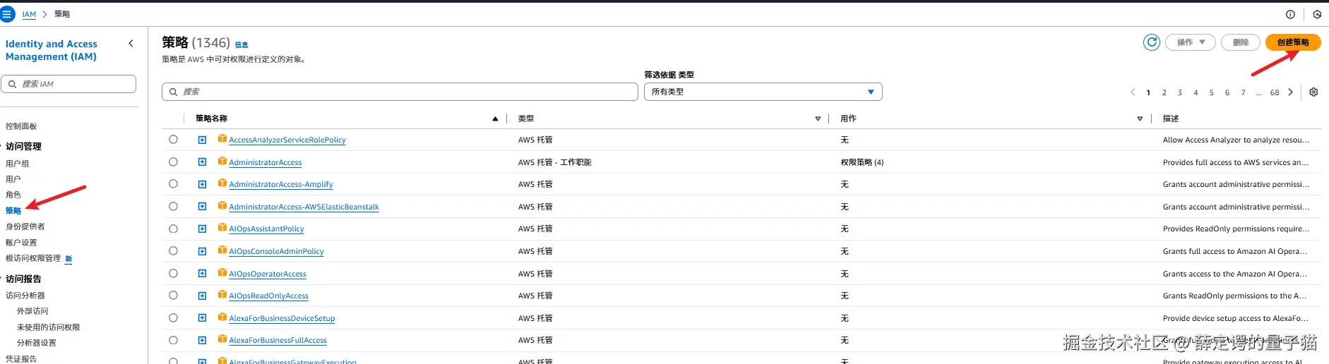This screenshot has width=1329, height=364.
Task: Open 访问分析器 in the sidebar
Action: [x=25, y=296]
